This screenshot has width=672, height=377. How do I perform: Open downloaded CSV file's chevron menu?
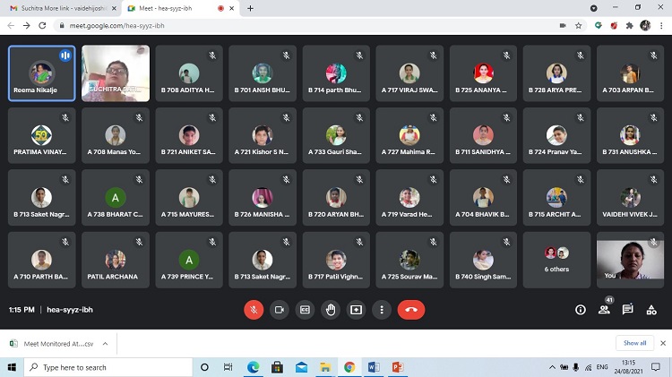(x=105, y=343)
